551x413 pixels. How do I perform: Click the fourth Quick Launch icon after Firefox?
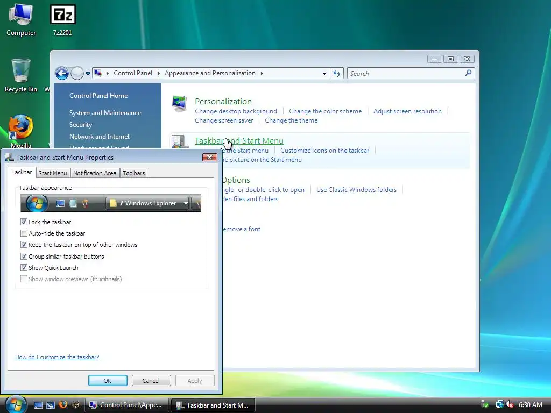pyautogui.click(x=75, y=405)
